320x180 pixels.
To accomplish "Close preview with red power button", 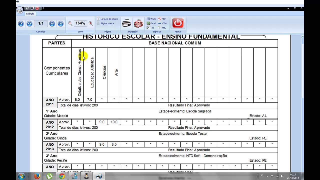I will tap(178, 23).
